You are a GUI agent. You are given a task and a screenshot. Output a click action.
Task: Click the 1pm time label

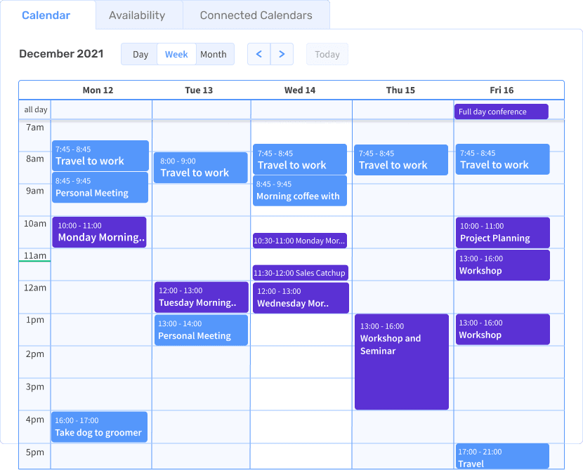pyautogui.click(x=35, y=320)
